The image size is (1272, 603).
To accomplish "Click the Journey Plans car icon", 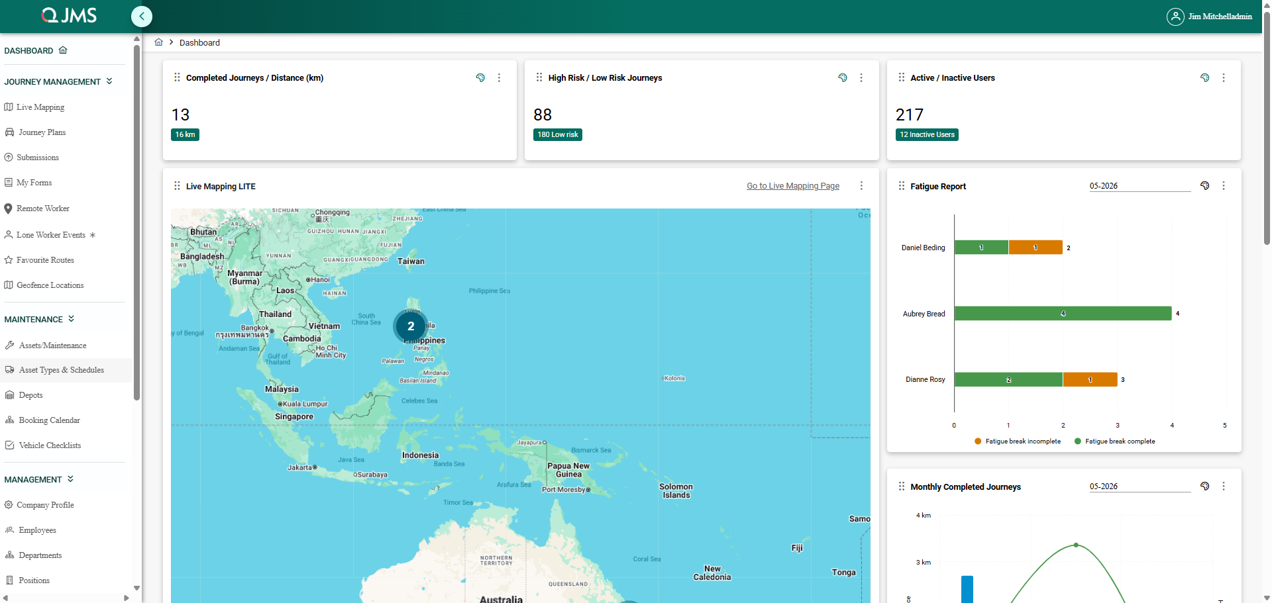I will [x=9, y=132].
